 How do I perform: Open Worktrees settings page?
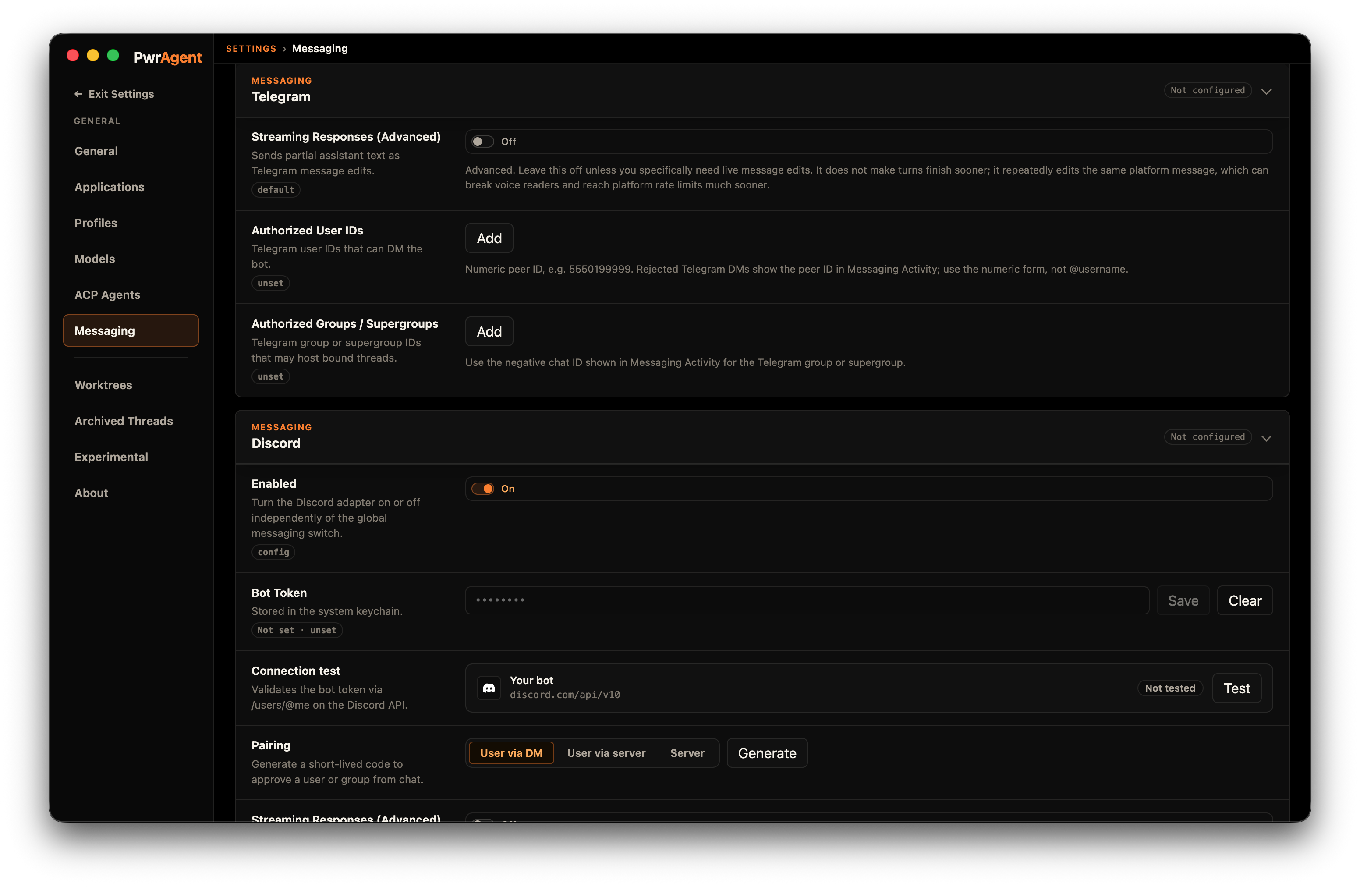[131, 385]
